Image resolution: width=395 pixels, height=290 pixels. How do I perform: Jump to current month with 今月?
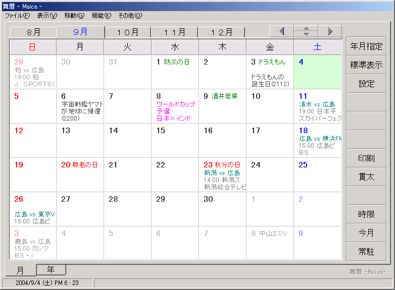pyautogui.click(x=366, y=233)
